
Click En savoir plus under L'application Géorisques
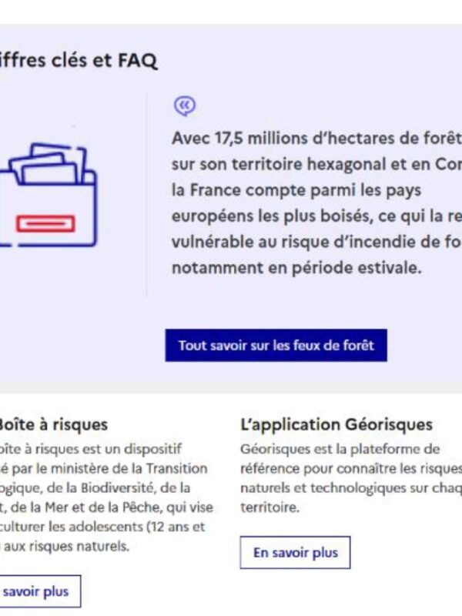click(x=296, y=552)
